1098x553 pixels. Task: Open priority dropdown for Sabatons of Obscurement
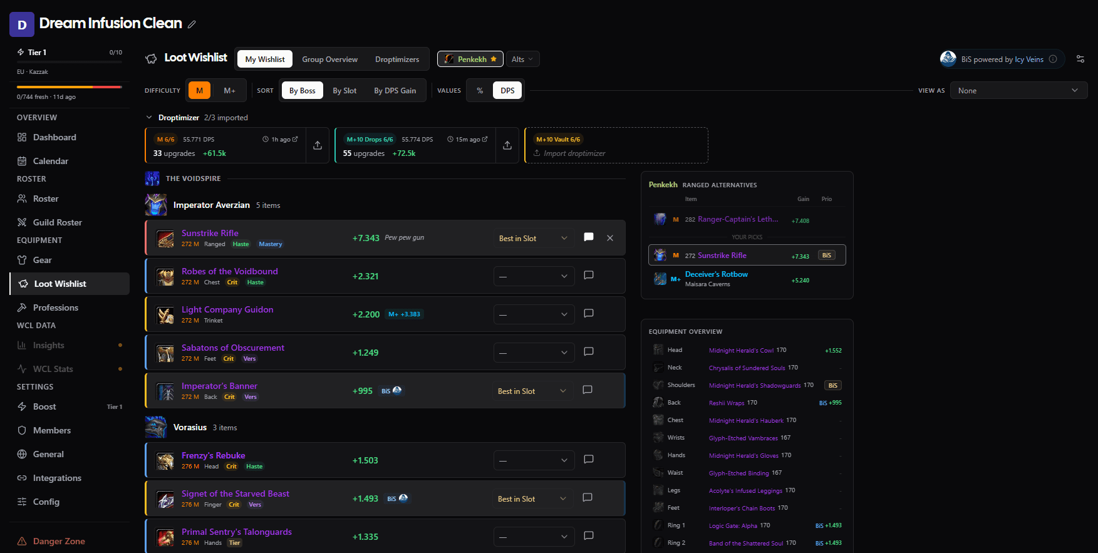[533, 353]
